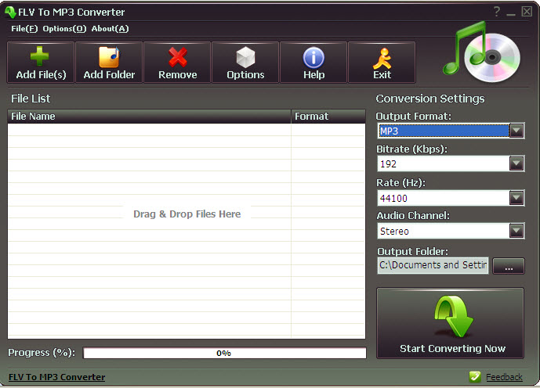Click the 44100 rate combo box

click(x=451, y=198)
